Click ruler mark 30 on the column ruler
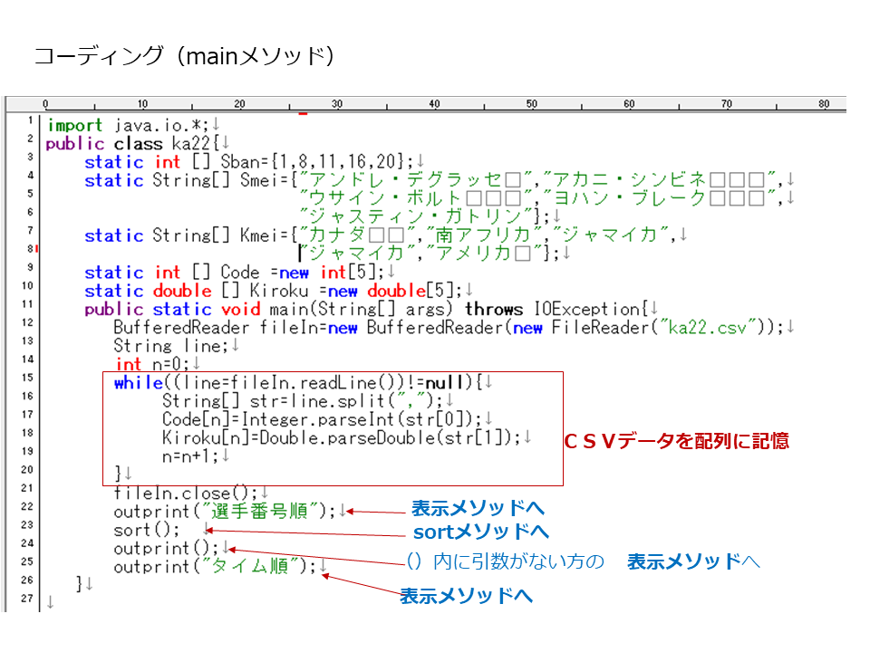The height and width of the screenshot is (652, 870). pyautogui.click(x=337, y=103)
